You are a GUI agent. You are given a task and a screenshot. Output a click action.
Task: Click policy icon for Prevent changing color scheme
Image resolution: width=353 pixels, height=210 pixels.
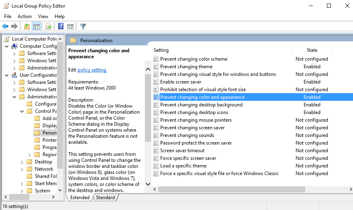[x=156, y=59]
